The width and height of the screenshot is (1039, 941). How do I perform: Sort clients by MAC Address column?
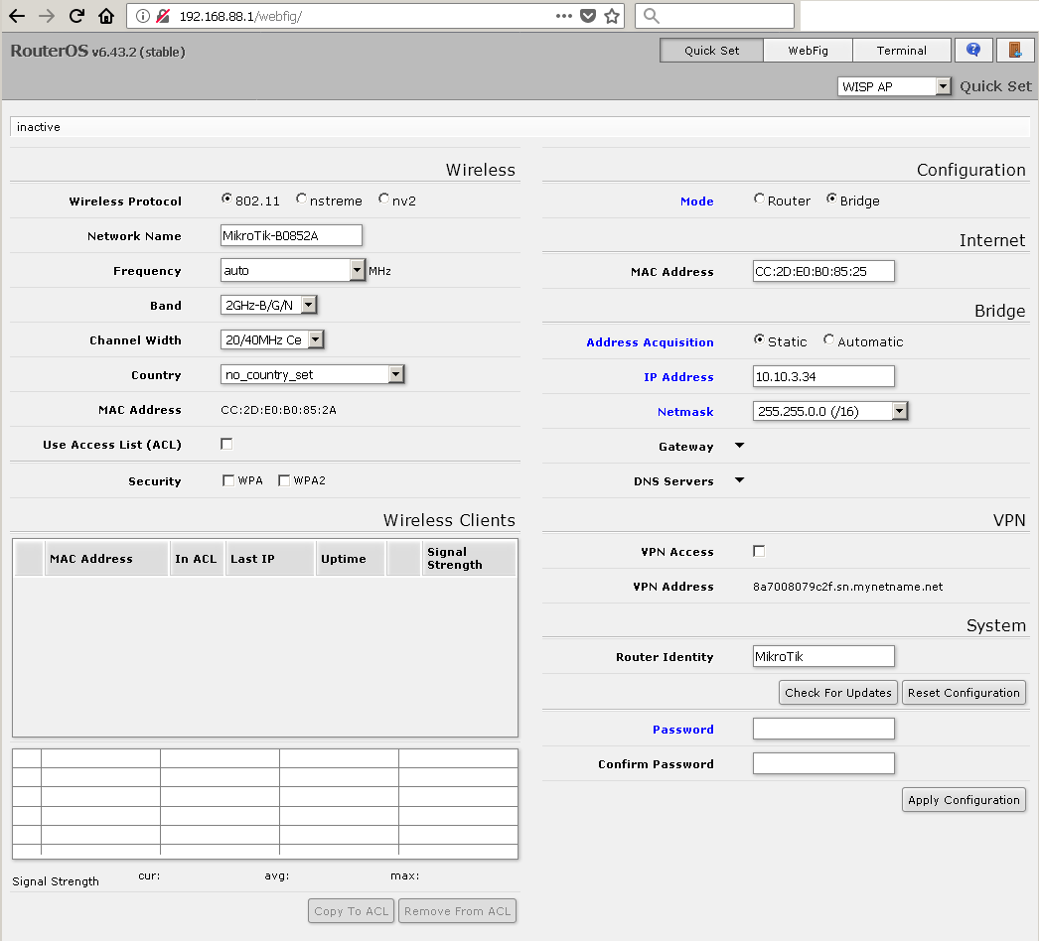[106, 558]
